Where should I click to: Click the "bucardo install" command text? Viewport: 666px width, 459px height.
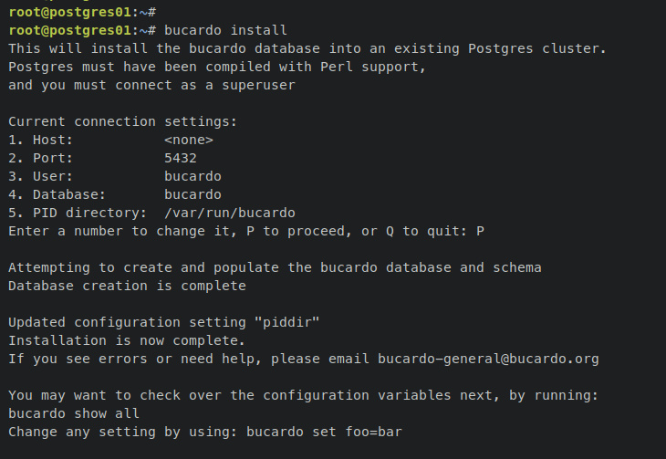pos(225,30)
